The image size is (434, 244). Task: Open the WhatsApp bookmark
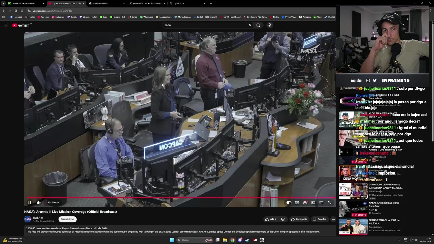pyautogui.click(x=146, y=17)
